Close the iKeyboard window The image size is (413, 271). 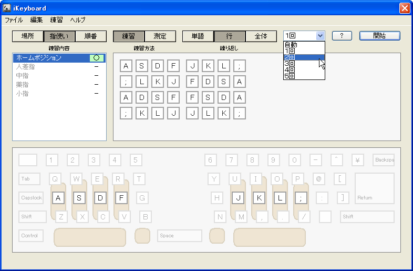(405, 8)
